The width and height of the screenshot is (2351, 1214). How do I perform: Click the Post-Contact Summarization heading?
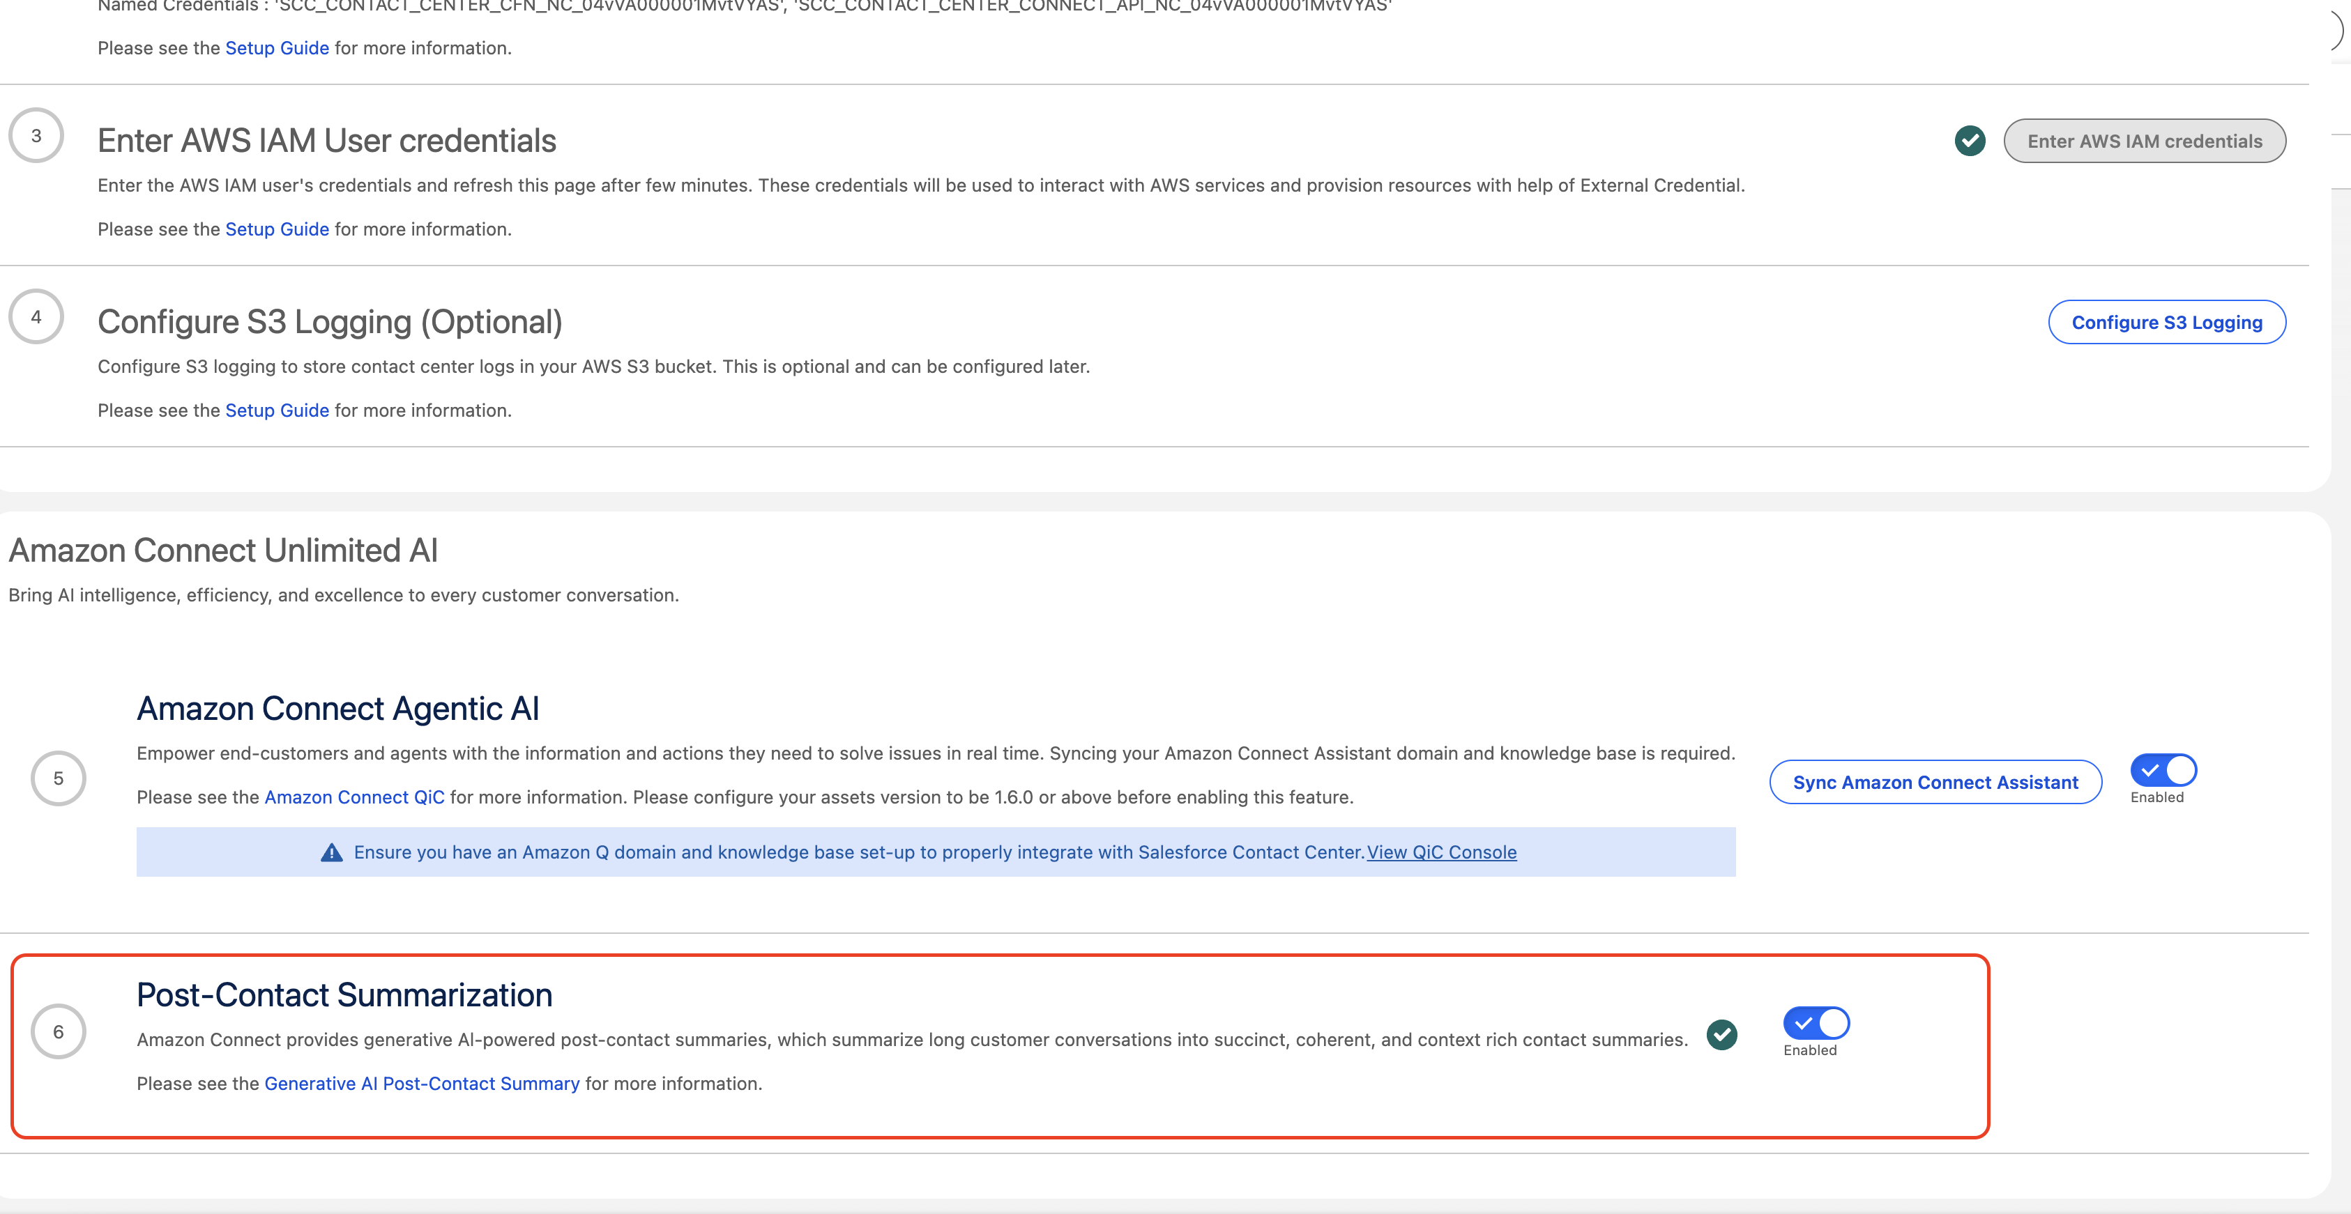coord(344,994)
